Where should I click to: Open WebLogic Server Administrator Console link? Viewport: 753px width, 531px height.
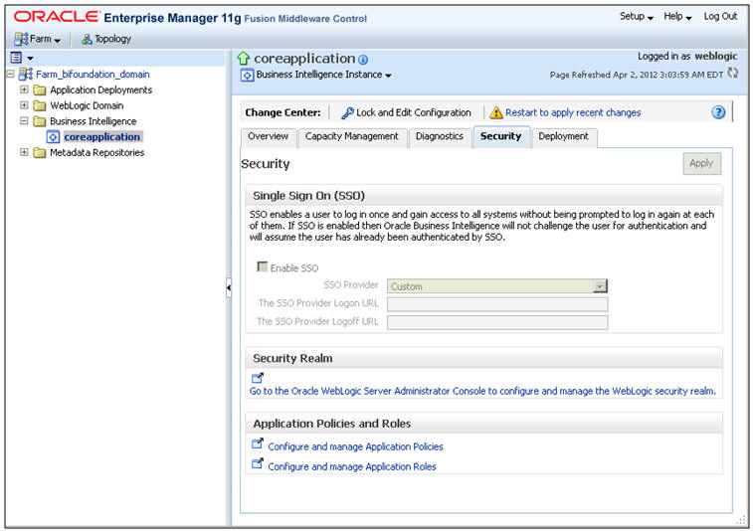pos(482,391)
